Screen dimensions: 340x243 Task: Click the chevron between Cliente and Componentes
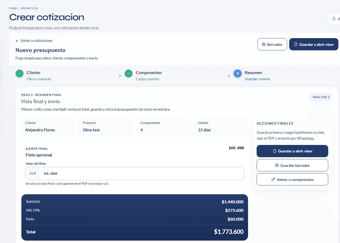(x=120, y=76)
